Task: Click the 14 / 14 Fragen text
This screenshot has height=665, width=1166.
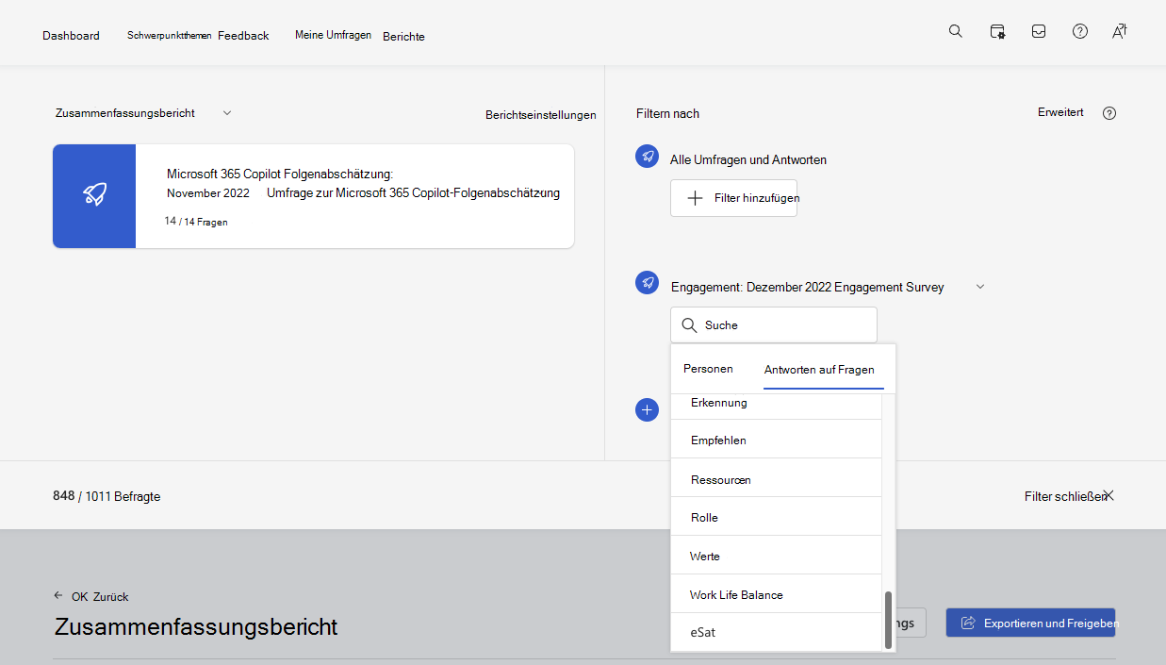Action: 195,221
